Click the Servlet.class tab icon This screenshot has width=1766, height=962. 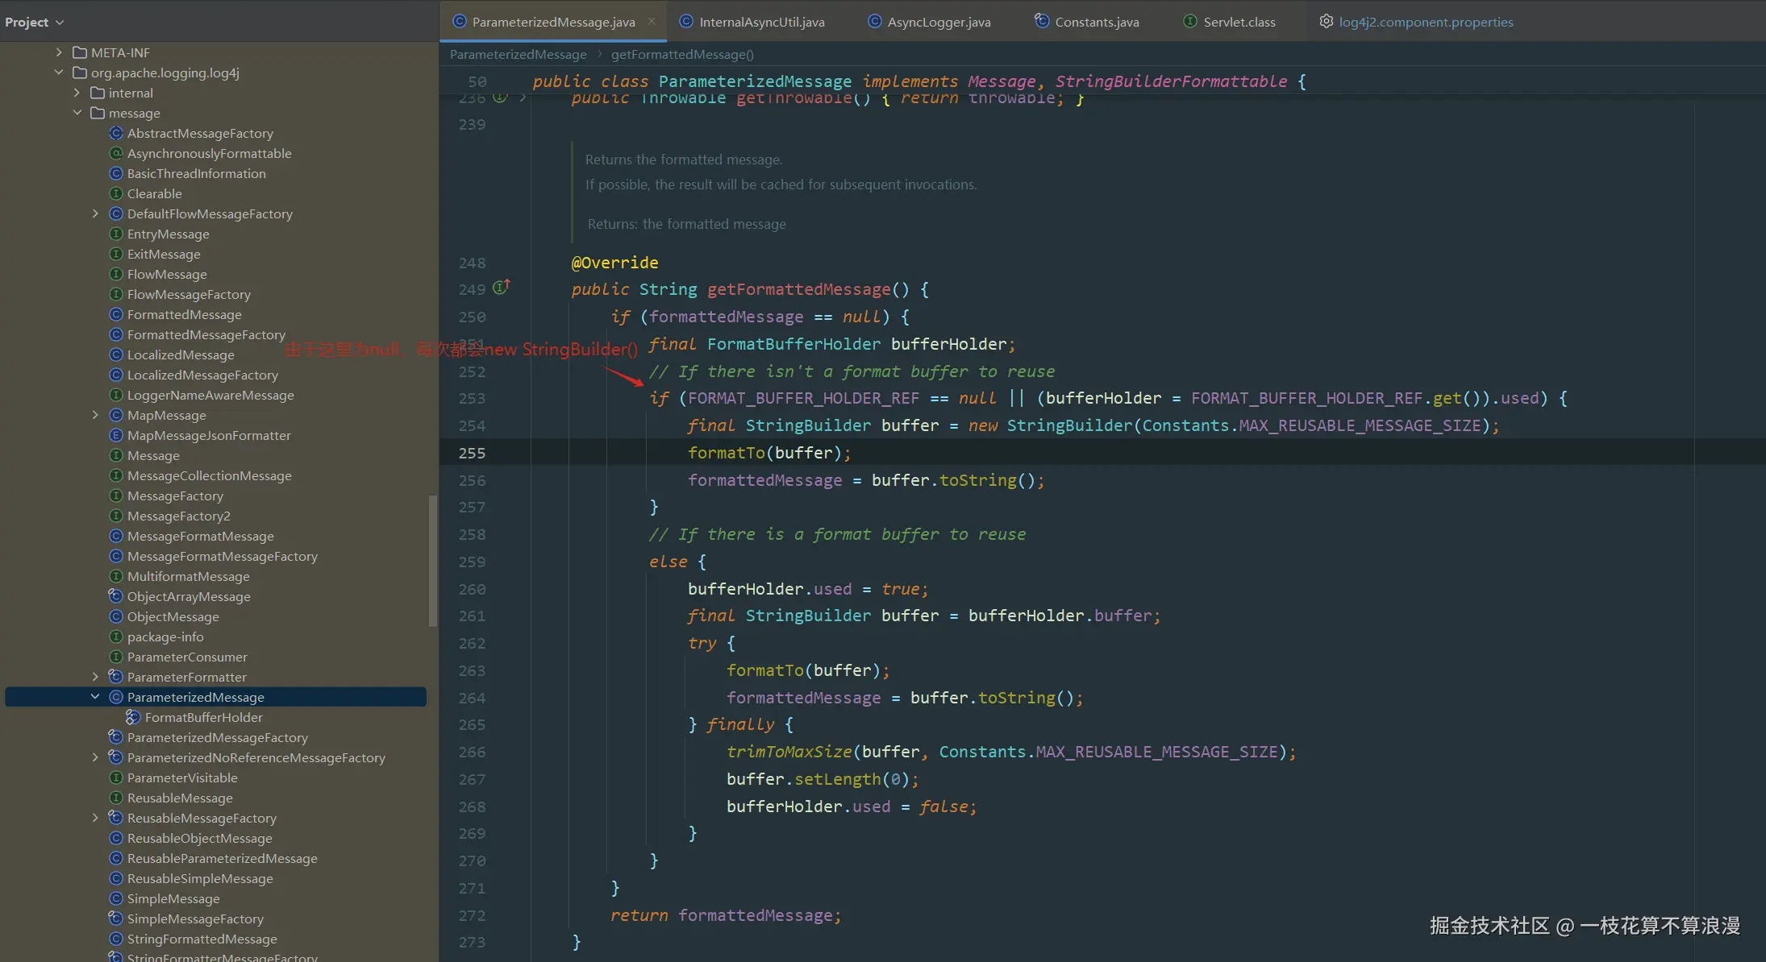click(x=1190, y=22)
